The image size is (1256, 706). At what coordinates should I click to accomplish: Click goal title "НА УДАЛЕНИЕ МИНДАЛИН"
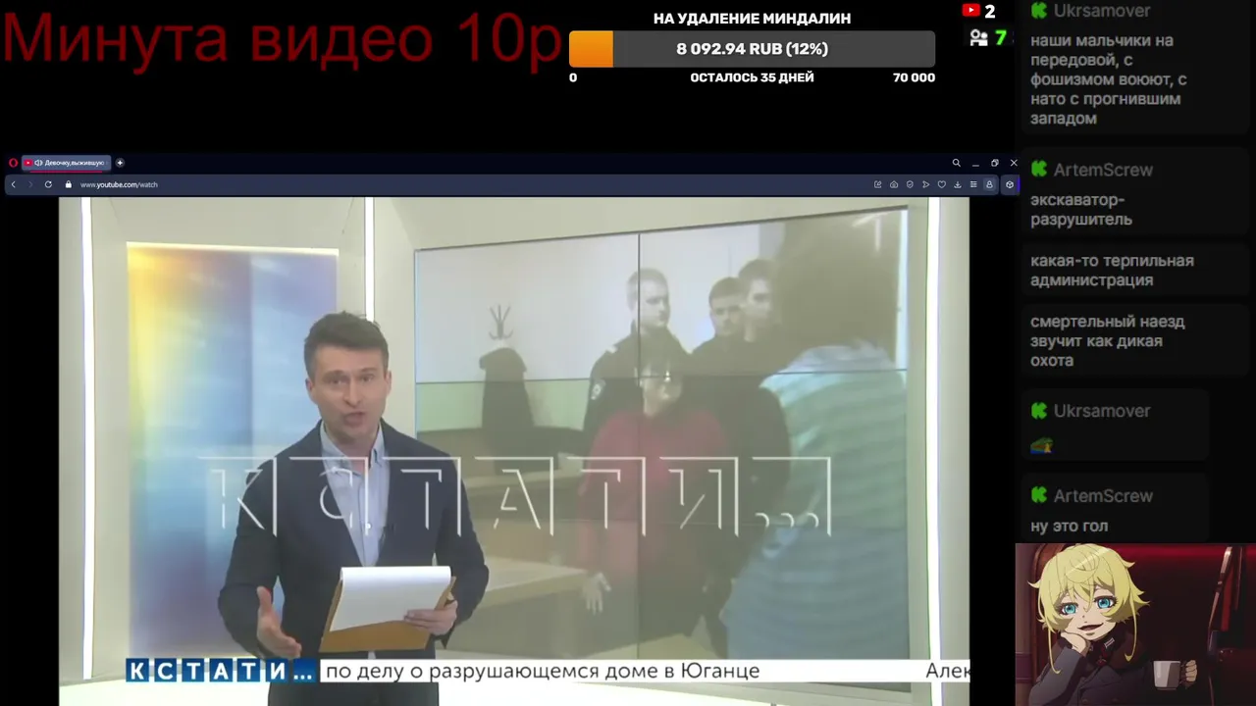click(752, 18)
